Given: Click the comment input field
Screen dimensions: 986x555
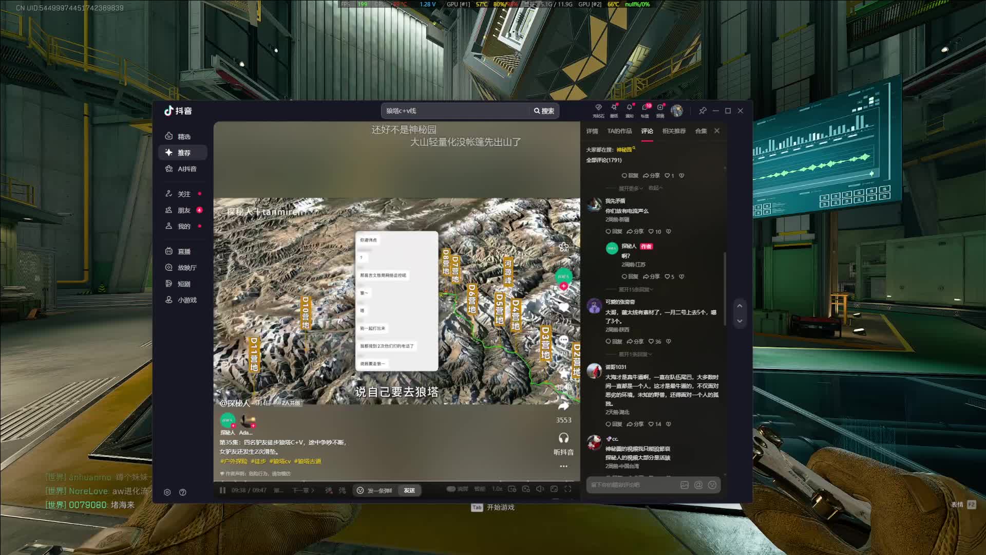Looking at the screenshot, I should pyautogui.click(x=632, y=485).
